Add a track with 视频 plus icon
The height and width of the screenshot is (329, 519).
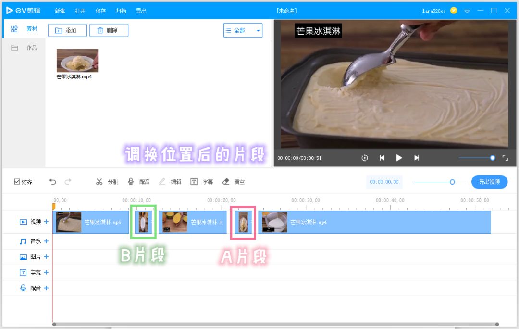point(46,222)
